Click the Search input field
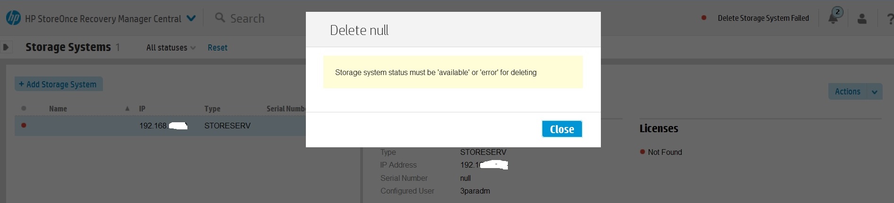The width and height of the screenshot is (894, 203). pyautogui.click(x=264, y=18)
